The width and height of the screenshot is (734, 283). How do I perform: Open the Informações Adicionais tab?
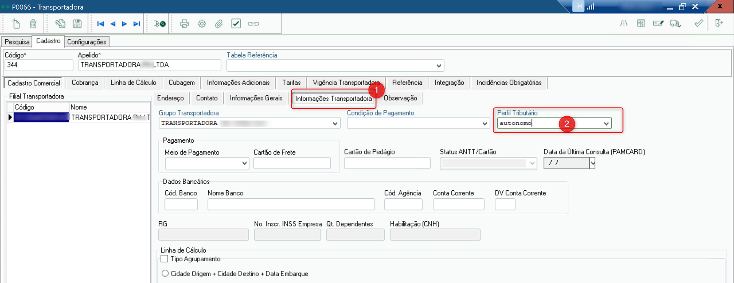tap(238, 83)
